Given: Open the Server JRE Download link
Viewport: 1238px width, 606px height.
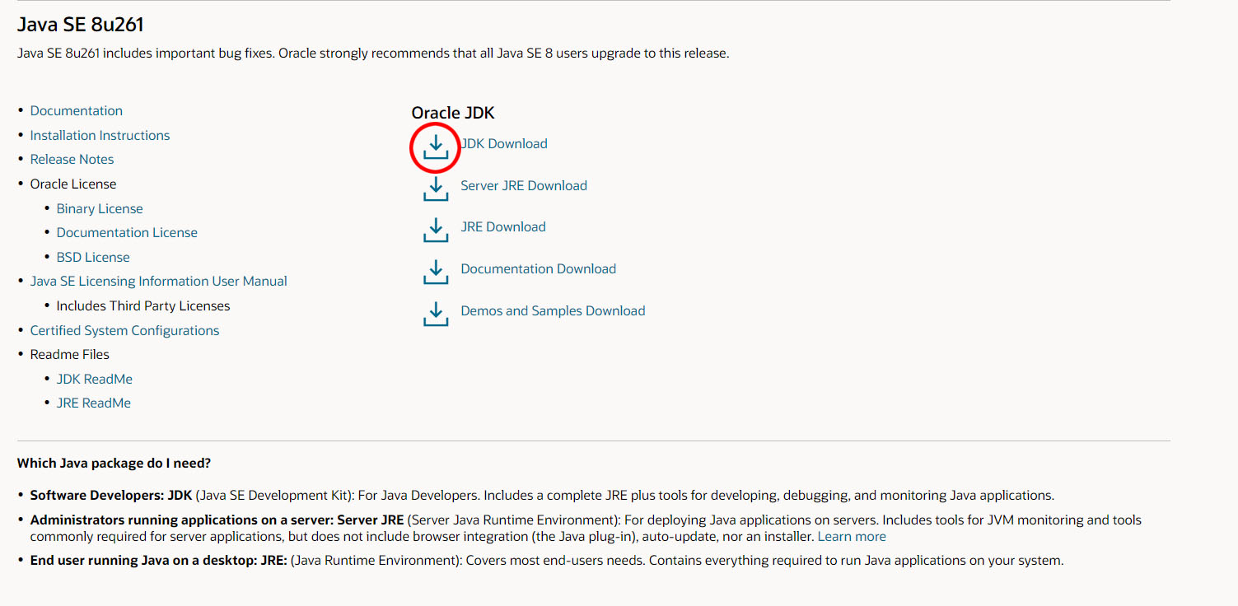Looking at the screenshot, I should (x=524, y=185).
